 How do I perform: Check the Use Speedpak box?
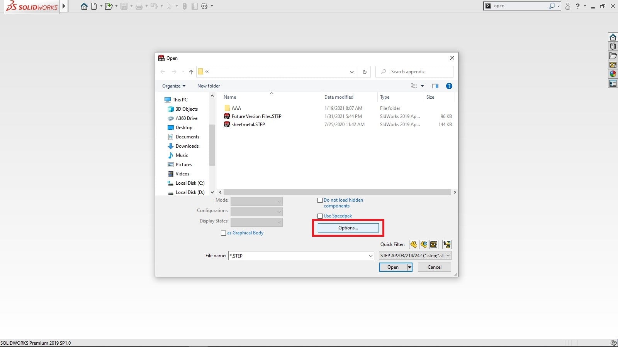pos(320,216)
